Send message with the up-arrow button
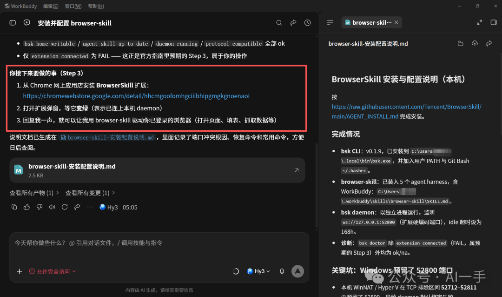Image resolution: width=502 pixels, height=297 pixels. coord(298,271)
